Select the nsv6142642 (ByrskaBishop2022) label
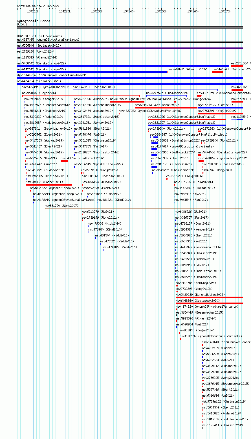 (x=41, y=69)
